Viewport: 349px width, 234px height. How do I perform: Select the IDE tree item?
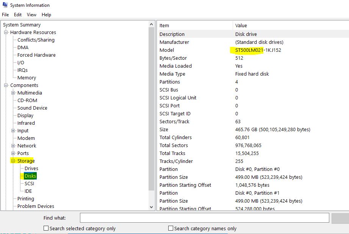29,191
